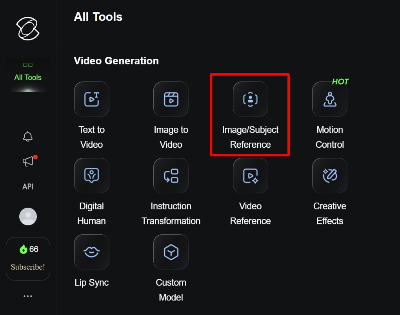Check the announcements megaphone with red badge
The width and height of the screenshot is (400, 315).
pos(28,161)
